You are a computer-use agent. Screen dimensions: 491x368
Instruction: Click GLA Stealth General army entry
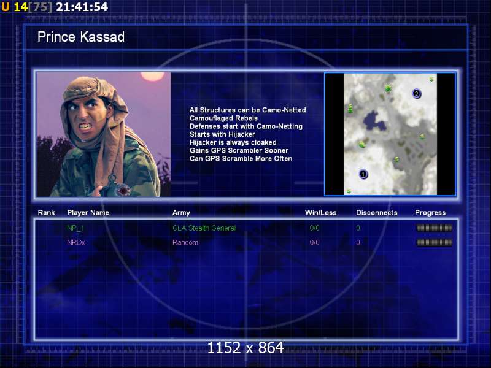[204, 228]
